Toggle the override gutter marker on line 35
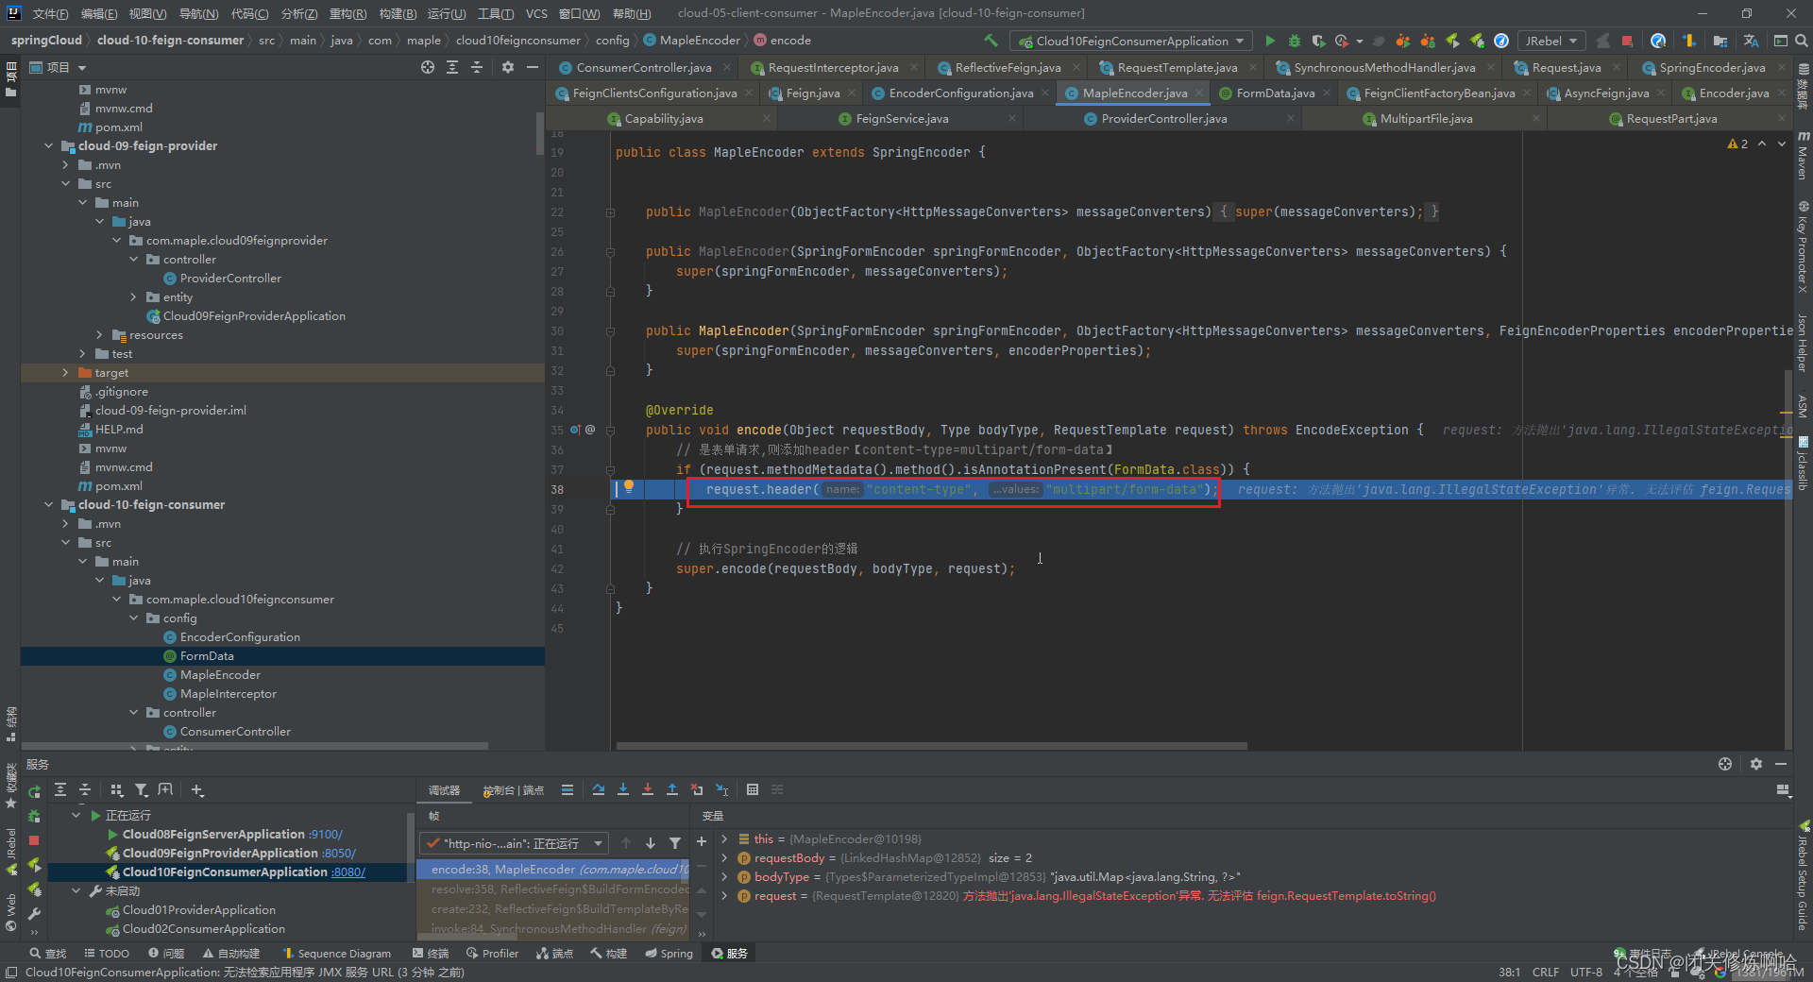 point(576,430)
